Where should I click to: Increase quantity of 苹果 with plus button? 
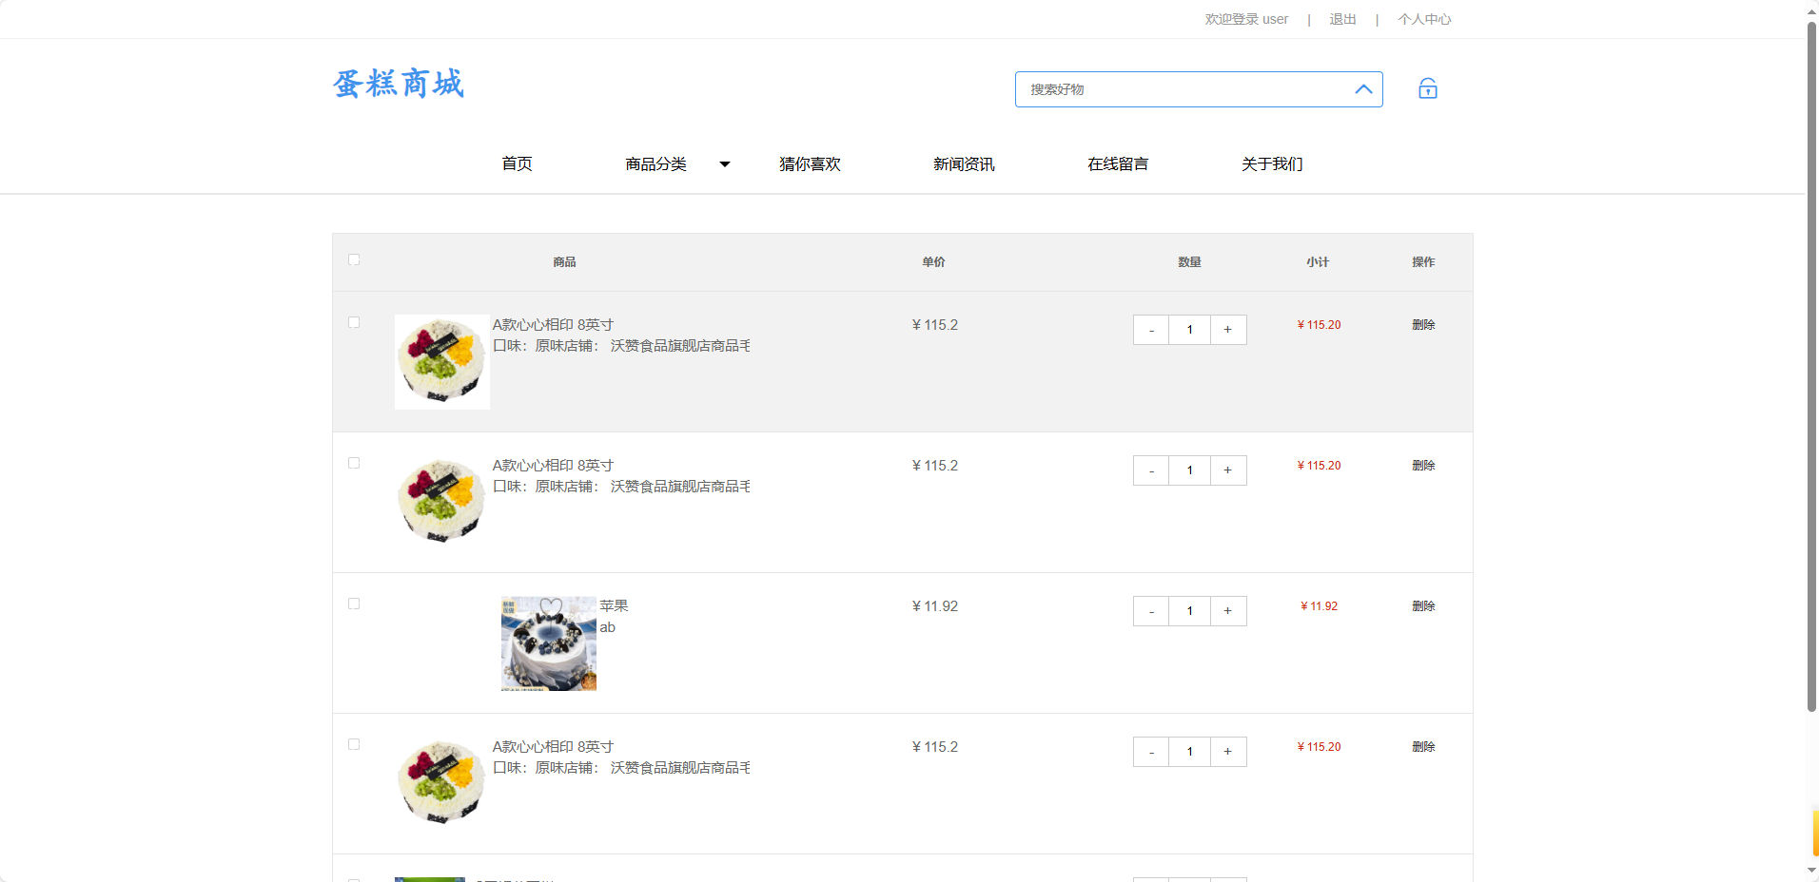coord(1228,611)
